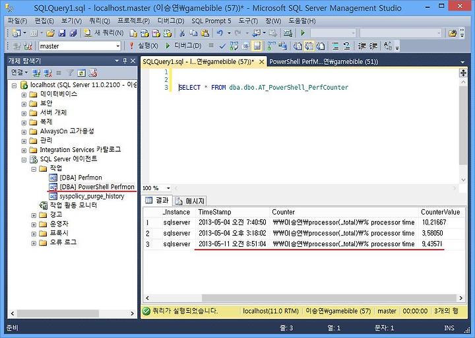
Task: Open the 100 % zoom dropdown
Action: (x=168, y=188)
